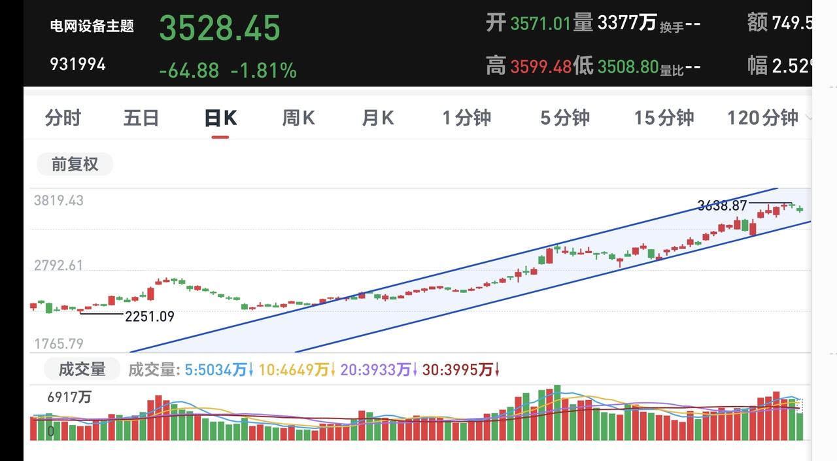
Task: Click the 5-day volume average 5034万 label
Action: pyautogui.click(x=219, y=370)
